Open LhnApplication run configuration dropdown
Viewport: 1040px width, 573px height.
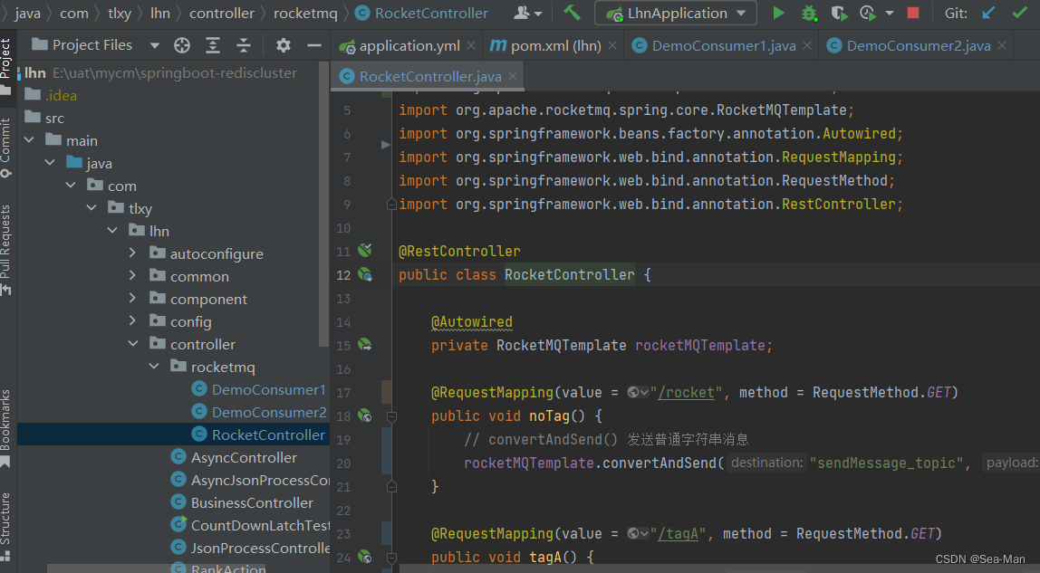741,14
